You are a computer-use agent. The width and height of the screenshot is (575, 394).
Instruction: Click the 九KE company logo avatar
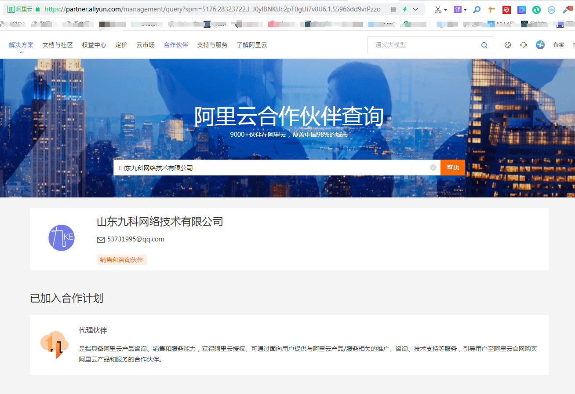pyautogui.click(x=62, y=238)
